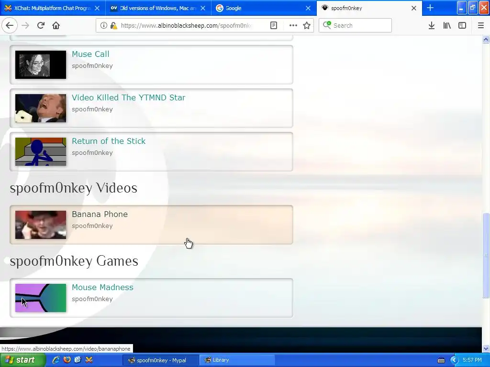Open the Library bookshelf icon
490x367 pixels.
tap(447, 25)
